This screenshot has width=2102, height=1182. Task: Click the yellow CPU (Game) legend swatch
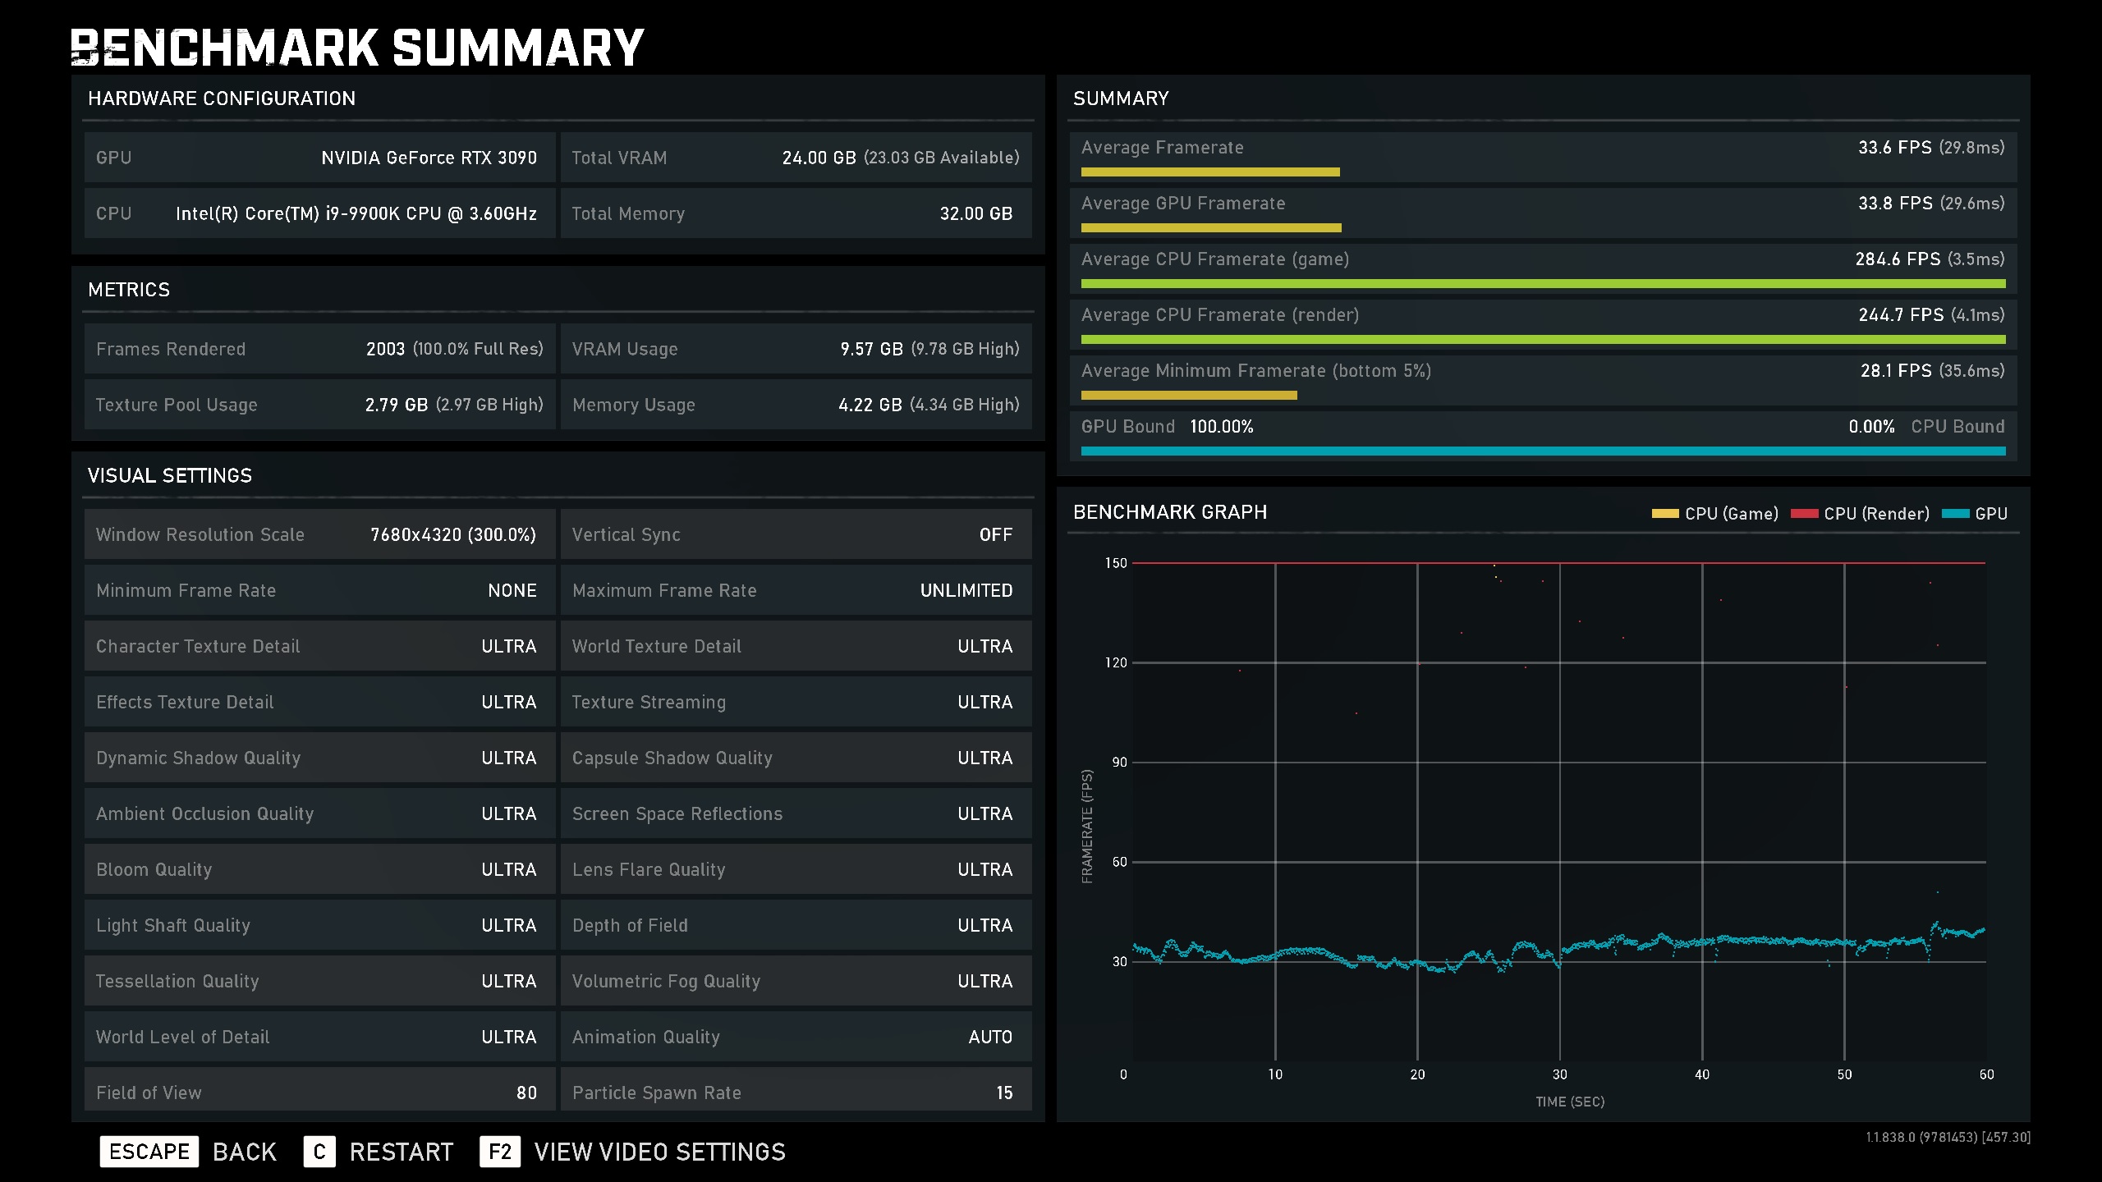click(x=1664, y=514)
